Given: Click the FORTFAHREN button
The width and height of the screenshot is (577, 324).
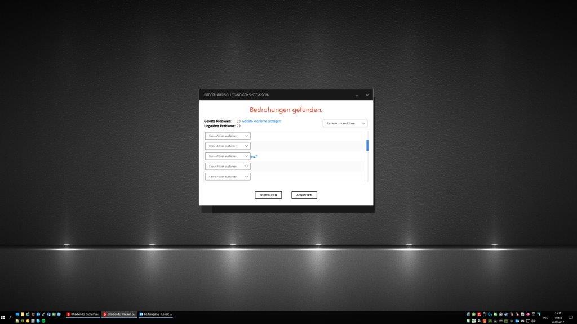Looking at the screenshot, I should 268,195.
